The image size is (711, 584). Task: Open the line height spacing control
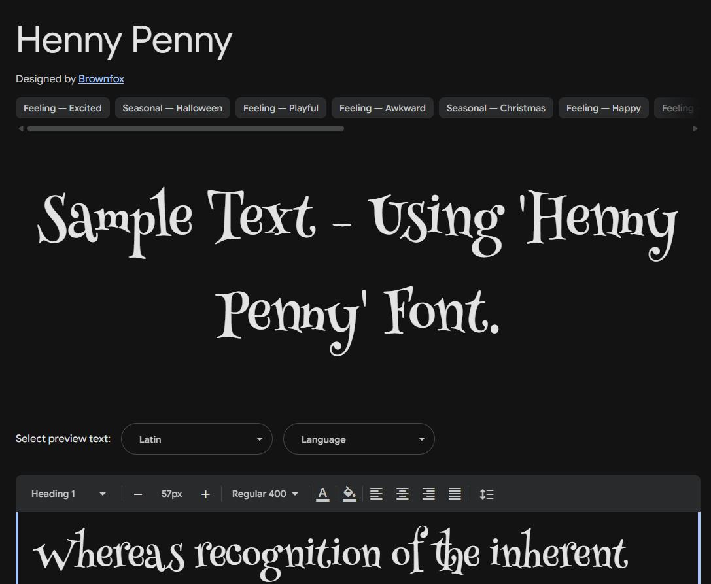tap(487, 494)
